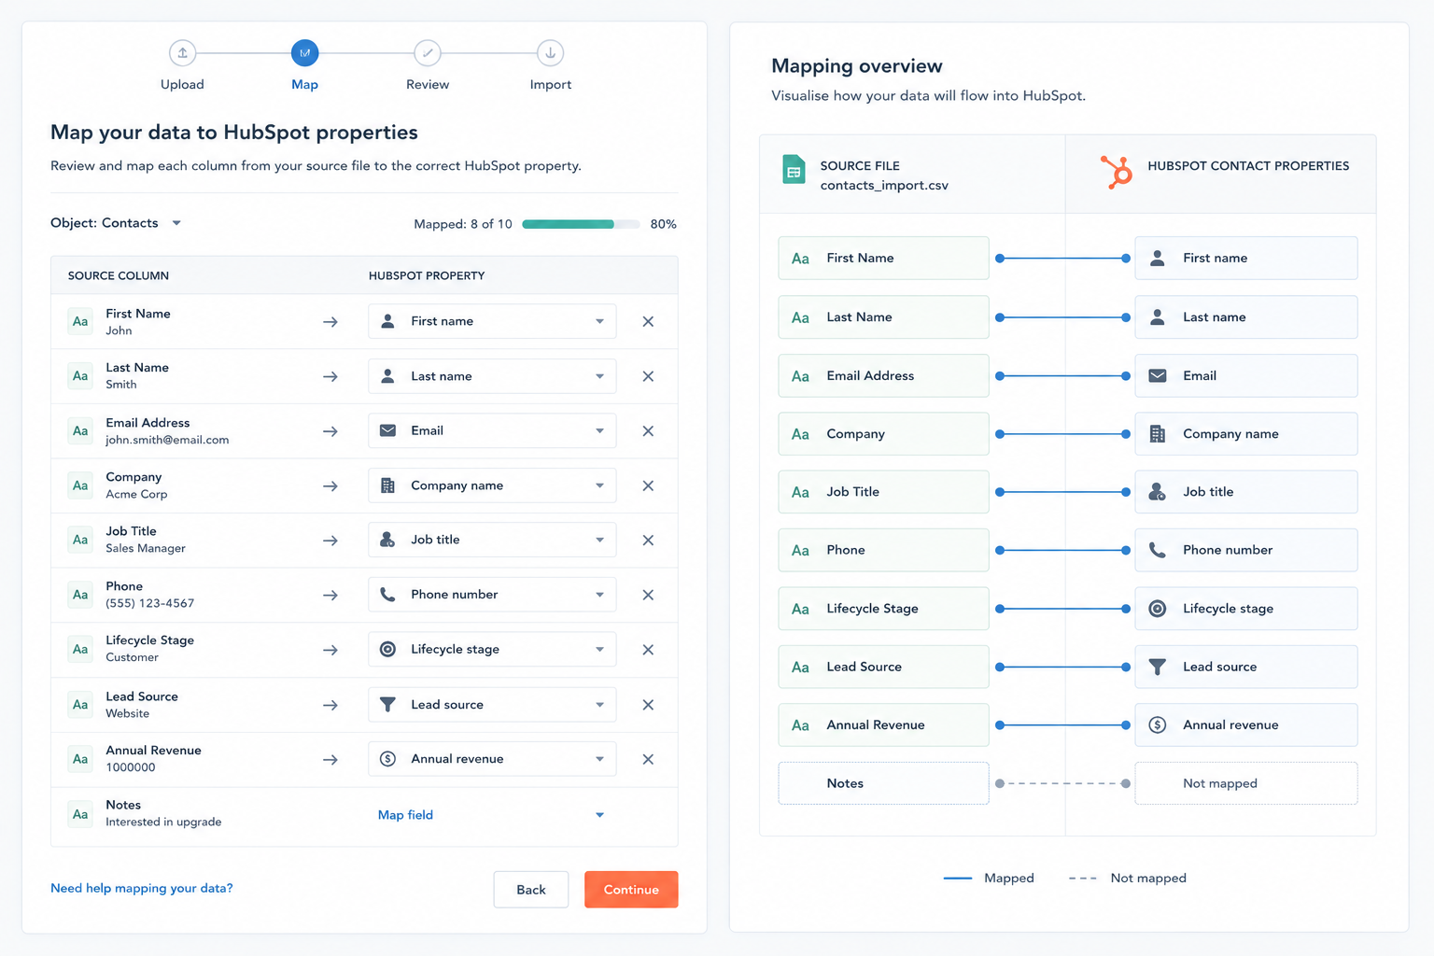1434x956 pixels.
Task: Click the mapping progress bar at 80%
Action: (581, 224)
